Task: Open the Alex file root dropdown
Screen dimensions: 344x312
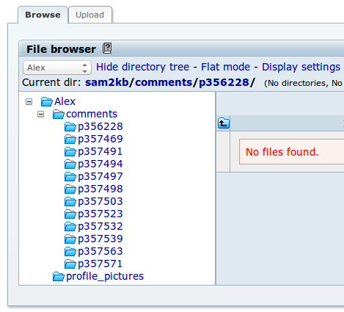Action: [57, 68]
